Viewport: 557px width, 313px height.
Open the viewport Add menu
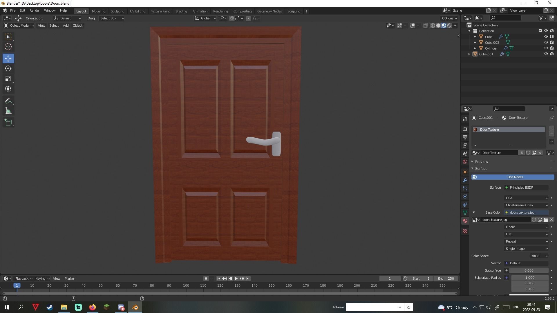click(x=66, y=26)
